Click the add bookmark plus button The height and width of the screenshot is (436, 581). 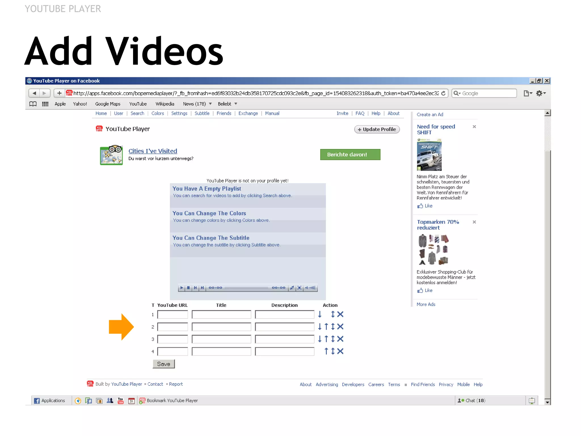coord(59,93)
